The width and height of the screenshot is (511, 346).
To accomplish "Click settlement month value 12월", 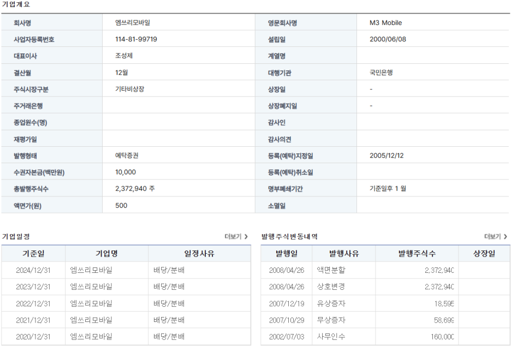I will point(121,73).
